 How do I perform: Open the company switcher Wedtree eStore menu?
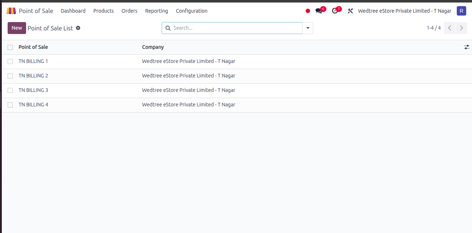coord(405,11)
